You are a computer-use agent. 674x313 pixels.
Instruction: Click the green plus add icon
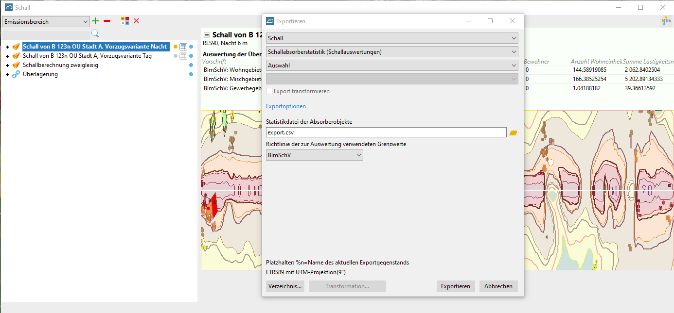point(95,21)
